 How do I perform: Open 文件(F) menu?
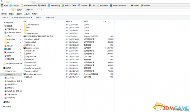(4, 14)
